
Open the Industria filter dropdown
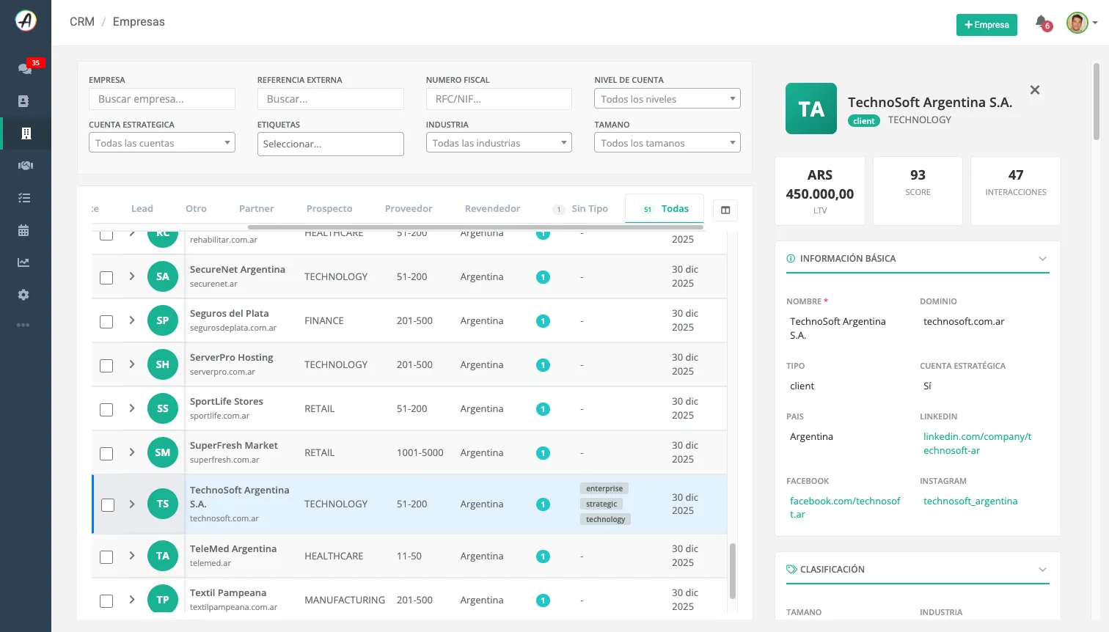[499, 143]
